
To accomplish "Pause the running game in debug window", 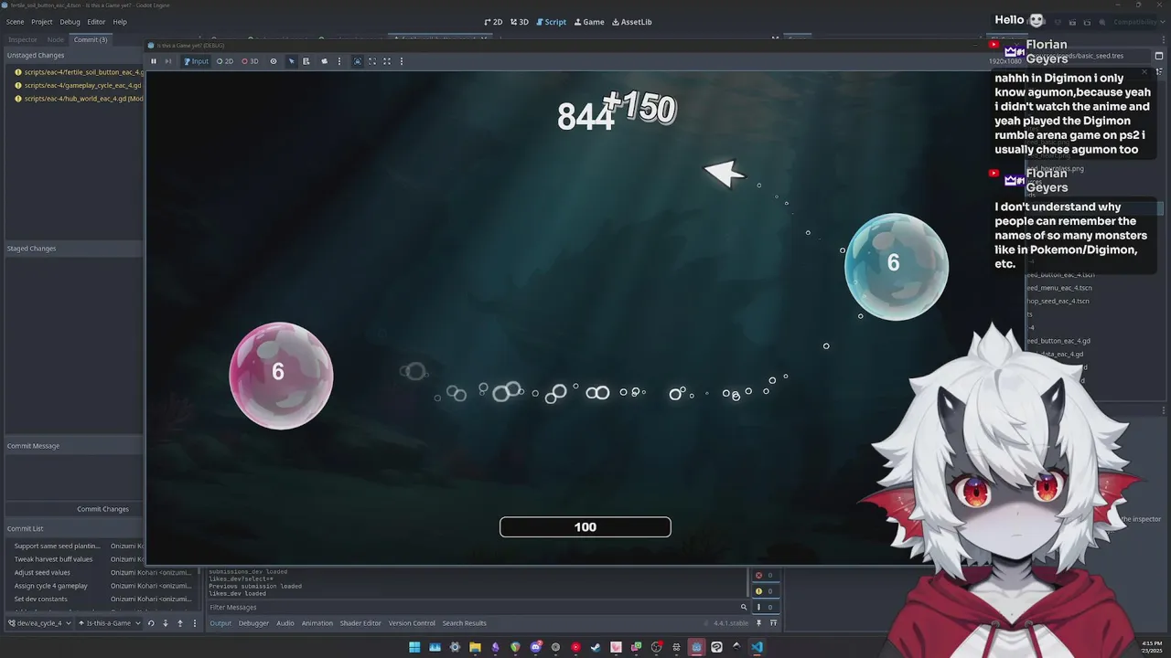I will (154, 61).
